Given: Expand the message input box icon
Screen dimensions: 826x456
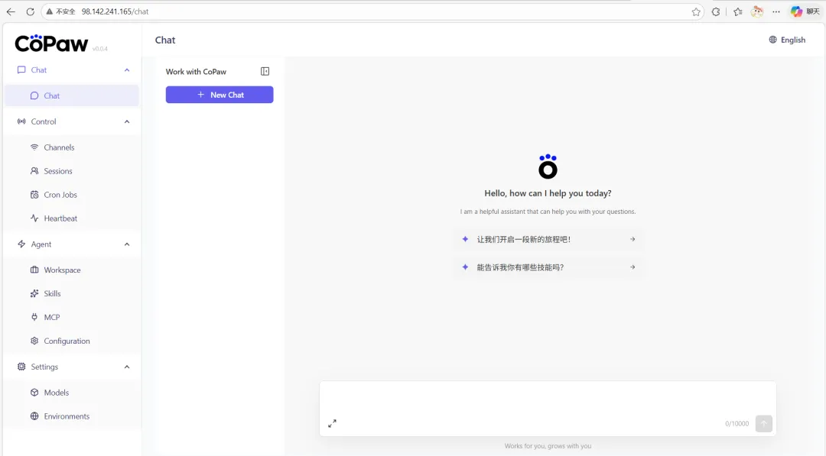Looking at the screenshot, I should click(x=333, y=423).
